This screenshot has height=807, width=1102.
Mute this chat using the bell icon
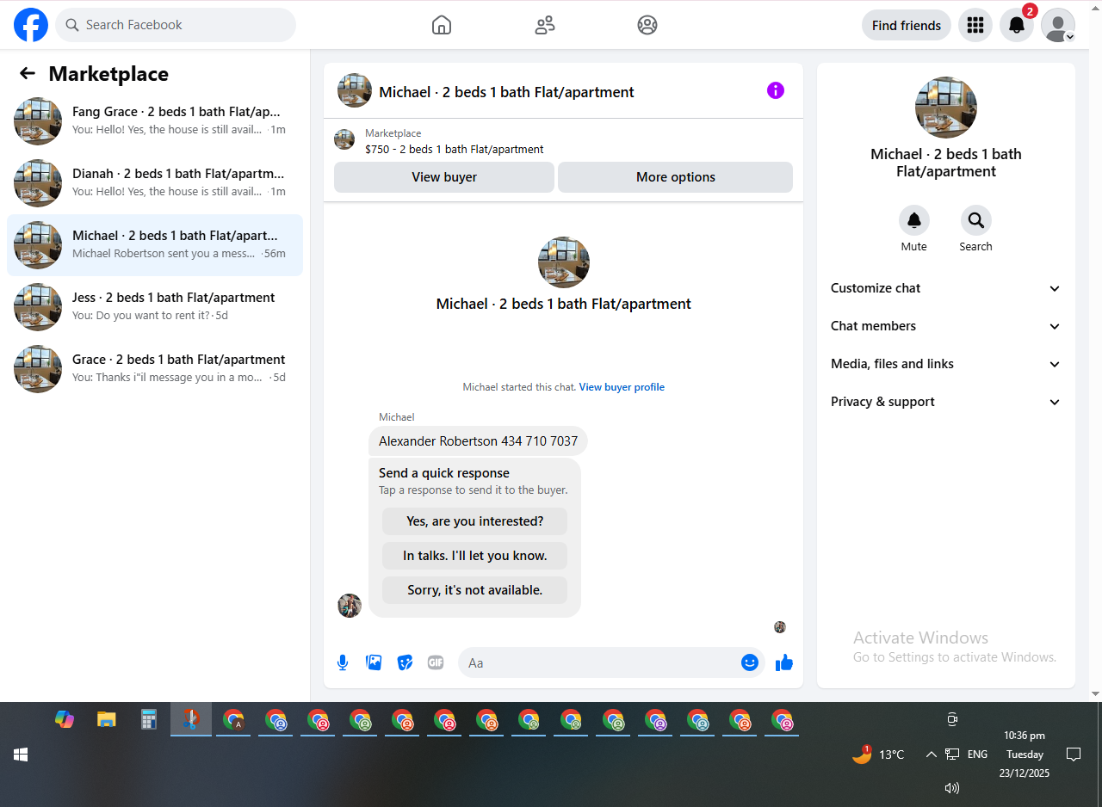point(914,220)
